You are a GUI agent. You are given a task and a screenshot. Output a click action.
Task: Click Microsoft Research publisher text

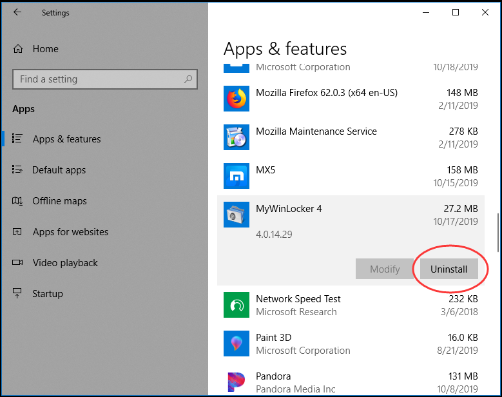(x=296, y=312)
